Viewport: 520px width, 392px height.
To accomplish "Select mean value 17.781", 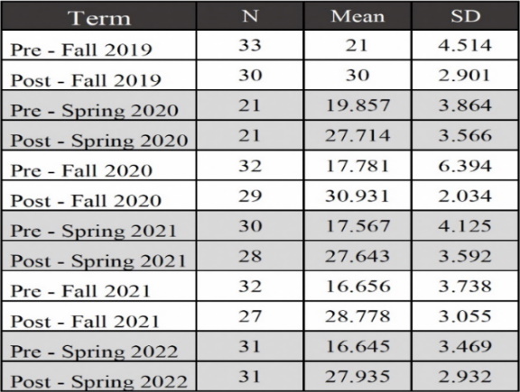I will point(357,166).
